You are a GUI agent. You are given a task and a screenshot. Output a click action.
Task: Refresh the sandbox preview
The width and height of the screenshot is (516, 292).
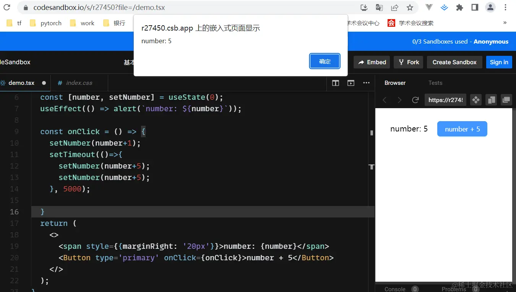415,100
